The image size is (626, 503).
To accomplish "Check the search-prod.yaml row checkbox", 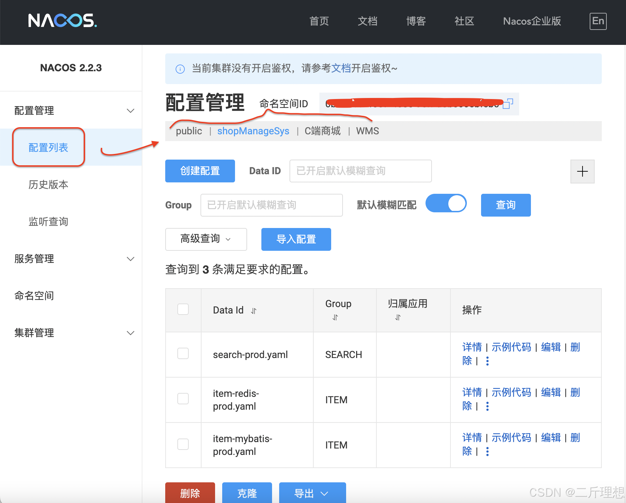I will point(183,353).
